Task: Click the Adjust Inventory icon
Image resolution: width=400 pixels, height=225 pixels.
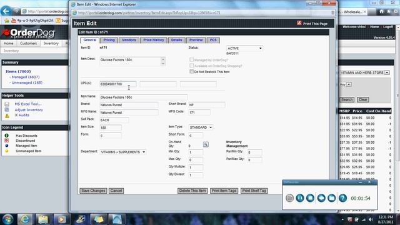Action: click(7, 110)
